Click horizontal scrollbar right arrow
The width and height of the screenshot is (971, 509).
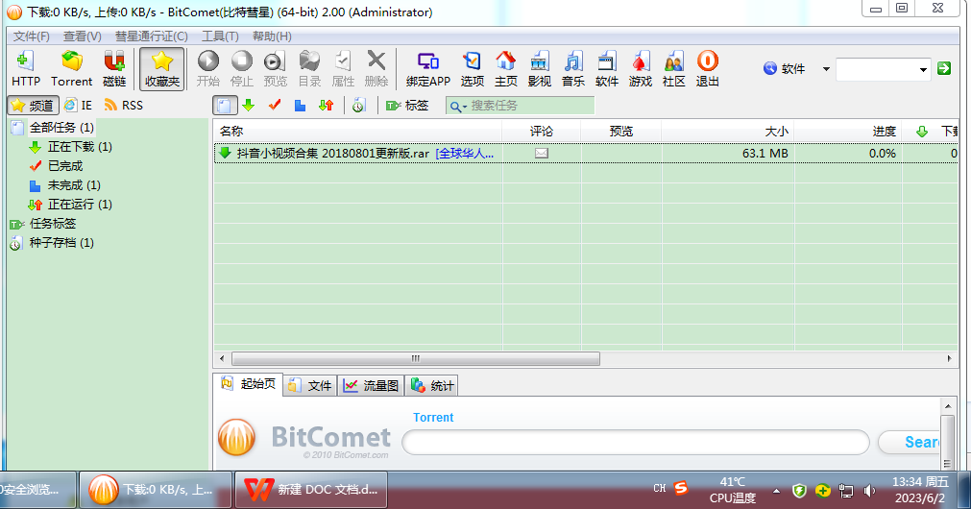(949, 358)
